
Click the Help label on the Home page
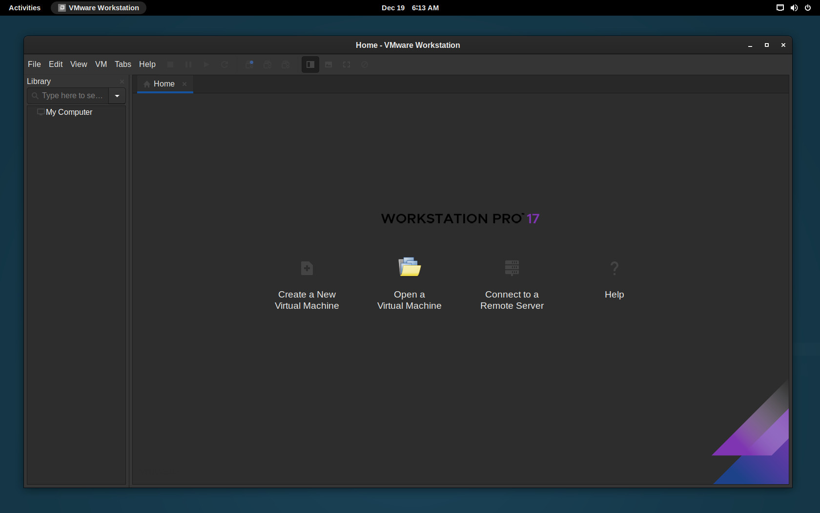click(x=615, y=295)
